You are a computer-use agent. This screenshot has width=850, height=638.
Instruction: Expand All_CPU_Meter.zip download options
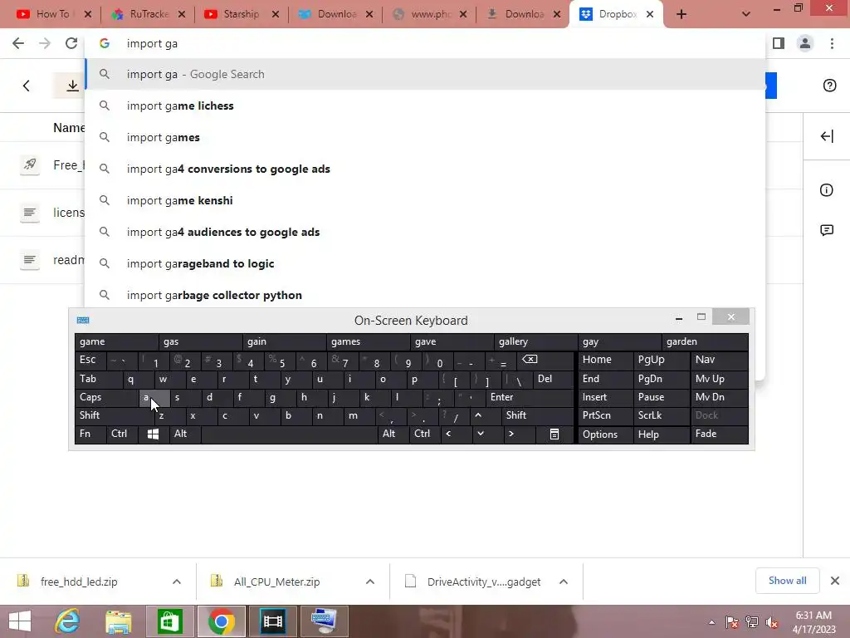pos(370,582)
